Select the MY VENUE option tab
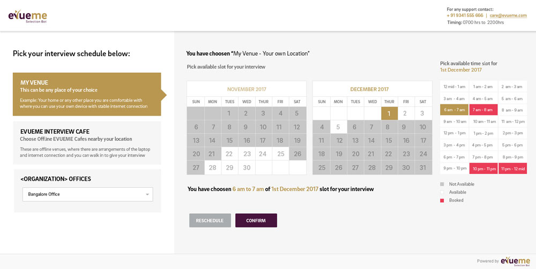Image resolution: width=536 pixels, height=269 pixels. (x=87, y=95)
